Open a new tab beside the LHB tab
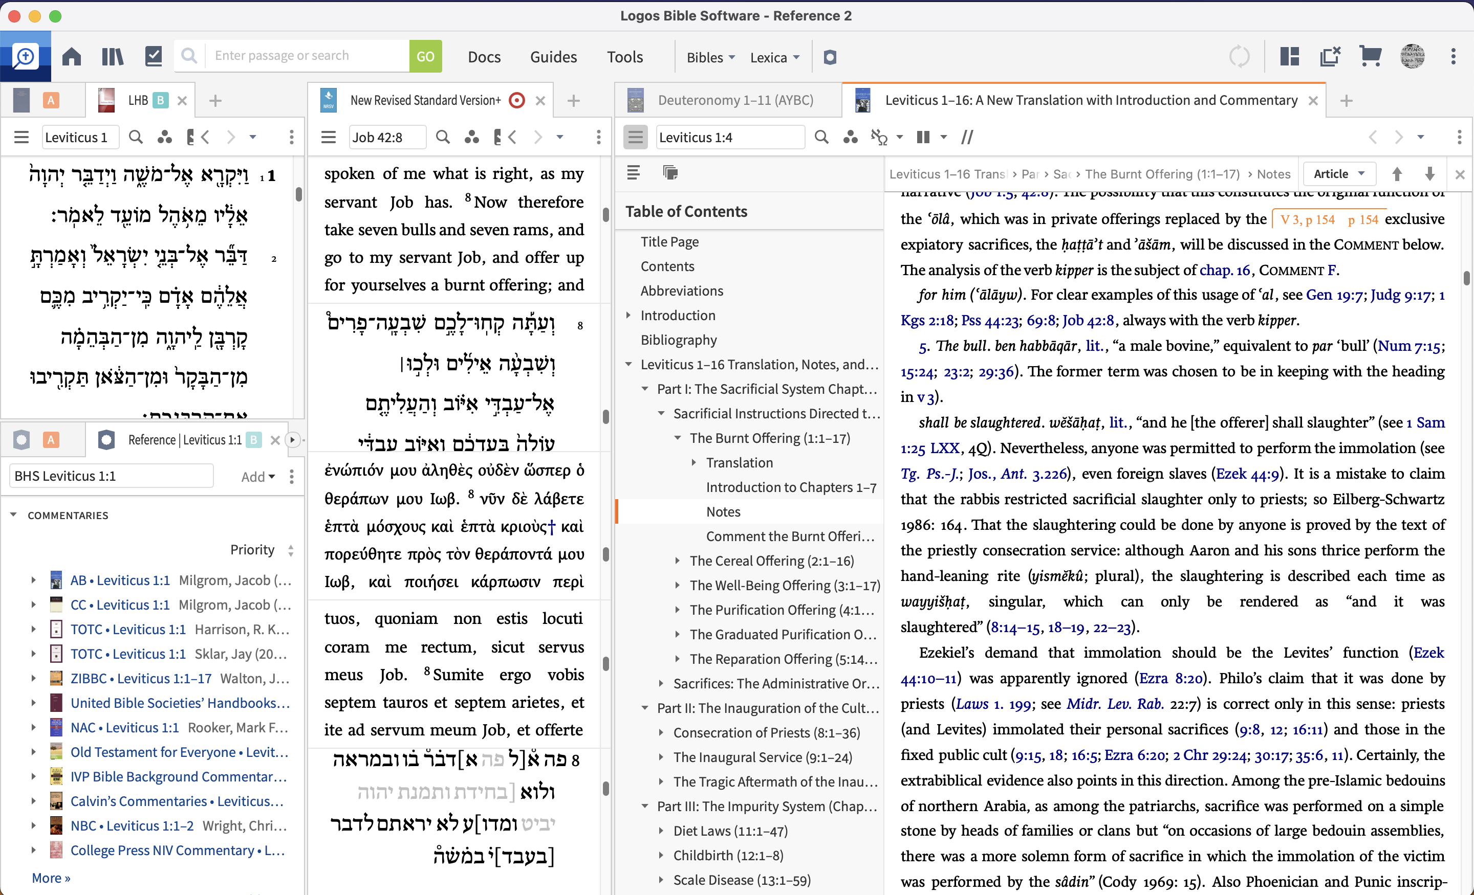This screenshot has width=1474, height=895. pyautogui.click(x=215, y=100)
